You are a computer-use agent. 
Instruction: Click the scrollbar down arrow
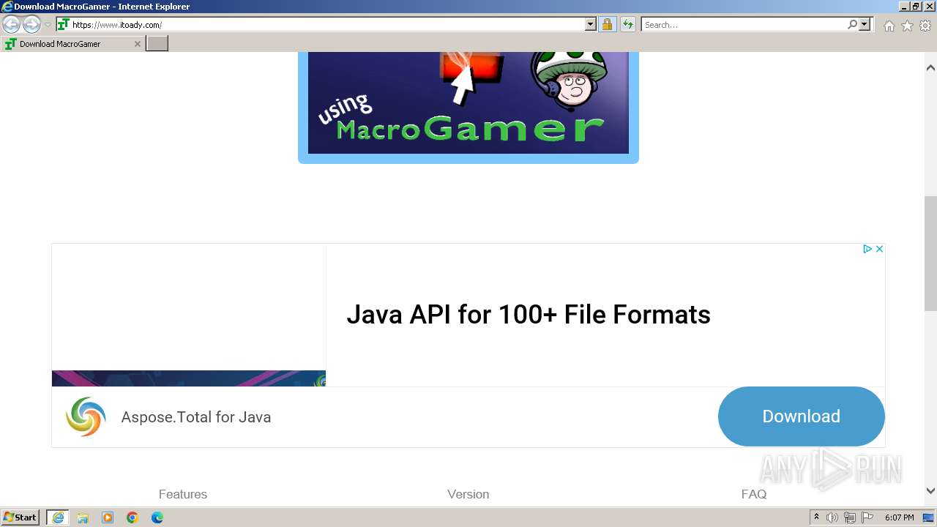pyautogui.click(x=930, y=491)
